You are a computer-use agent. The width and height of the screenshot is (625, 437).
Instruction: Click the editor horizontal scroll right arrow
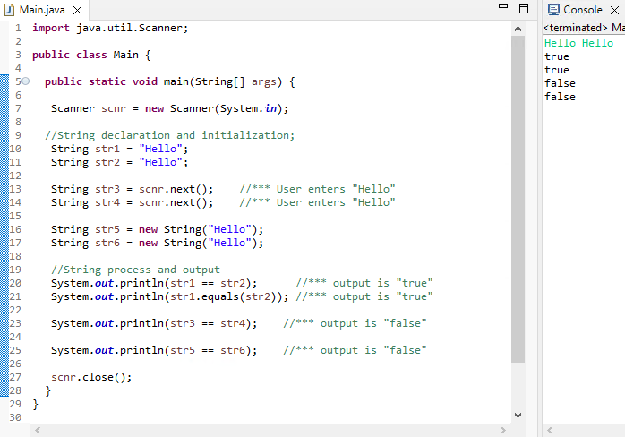(x=503, y=430)
